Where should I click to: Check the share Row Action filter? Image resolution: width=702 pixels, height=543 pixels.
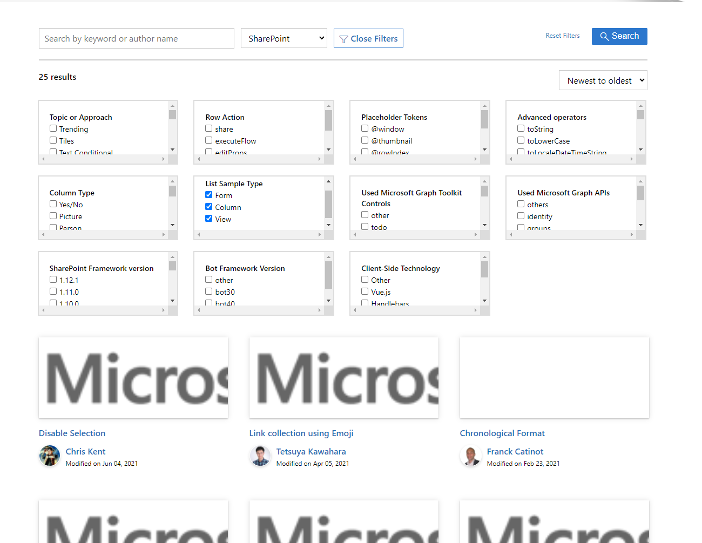(208, 128)
